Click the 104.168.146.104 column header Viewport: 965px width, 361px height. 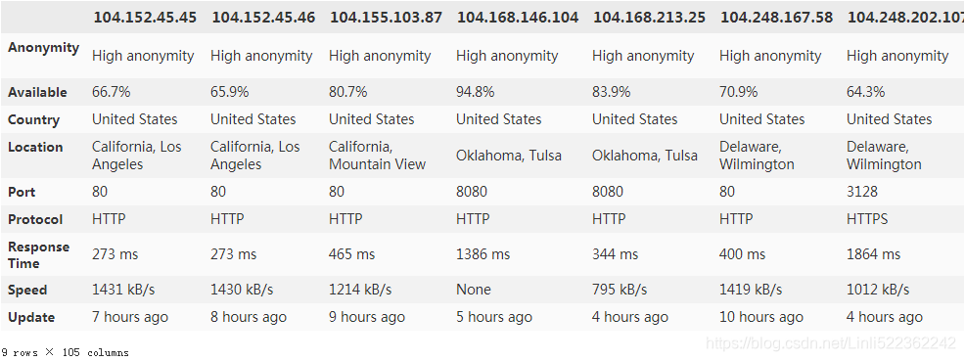(517, 18)
